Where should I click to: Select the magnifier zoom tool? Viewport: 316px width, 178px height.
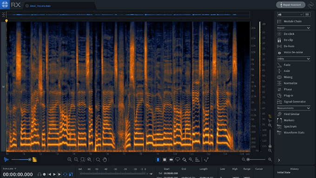98,160
